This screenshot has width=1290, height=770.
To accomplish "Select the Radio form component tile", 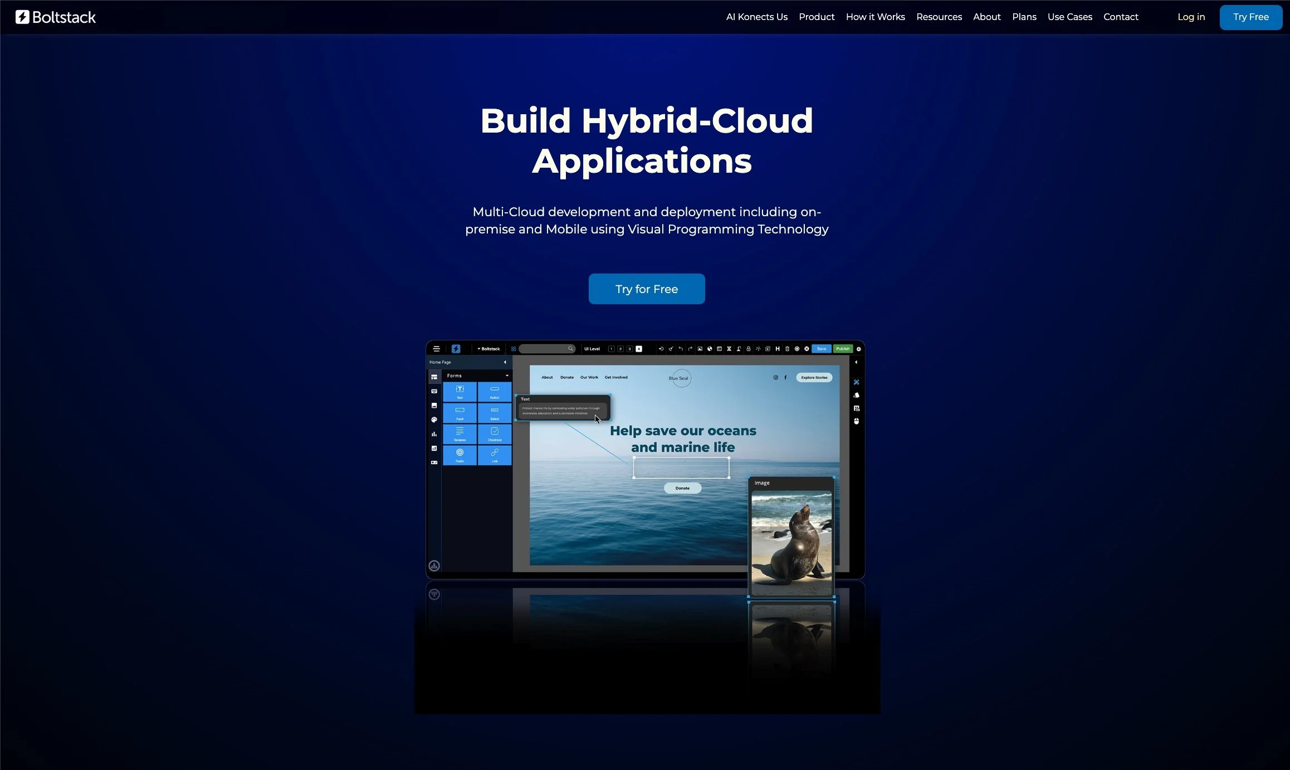I will [460, 455].
